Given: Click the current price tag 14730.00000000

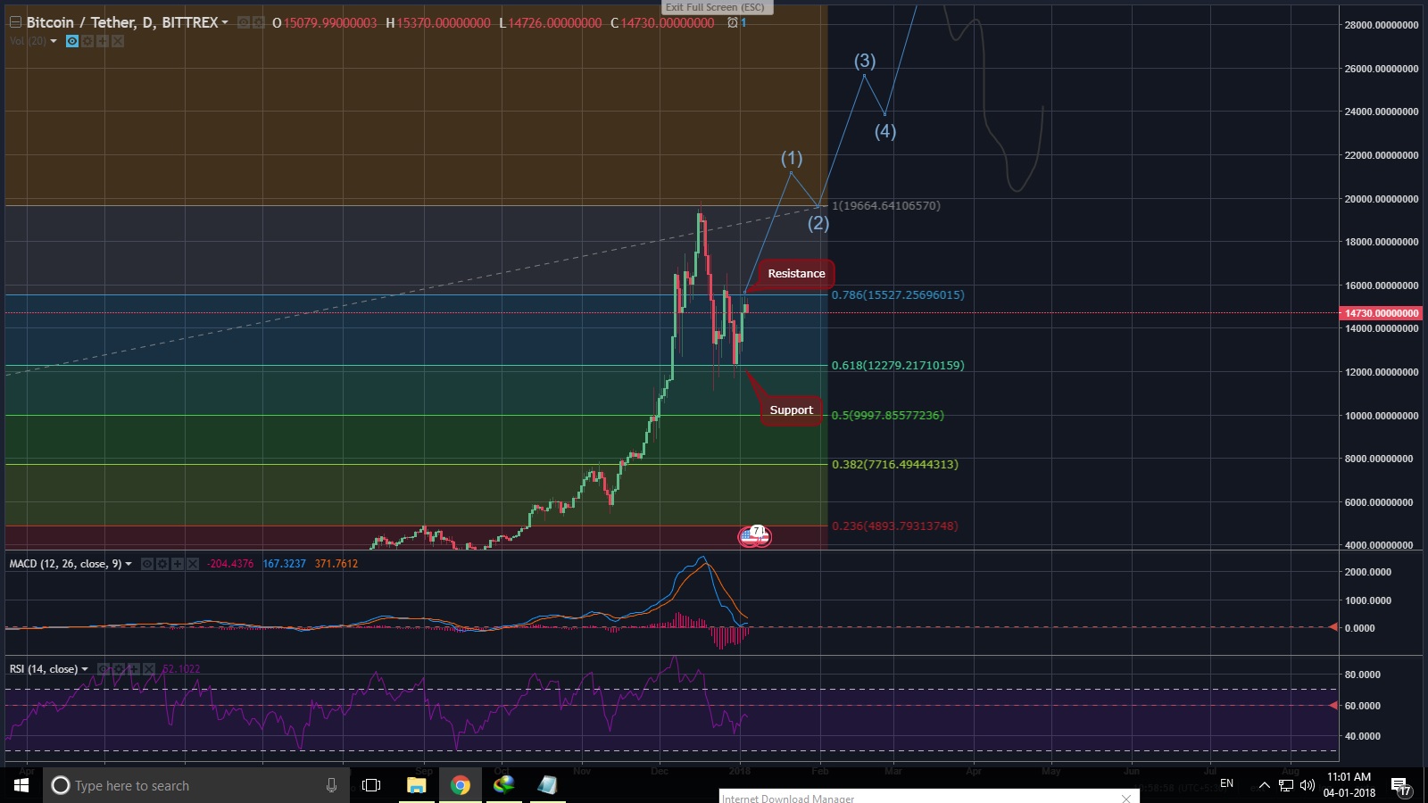Looking at the screenshot, I should pos(1382,313).
